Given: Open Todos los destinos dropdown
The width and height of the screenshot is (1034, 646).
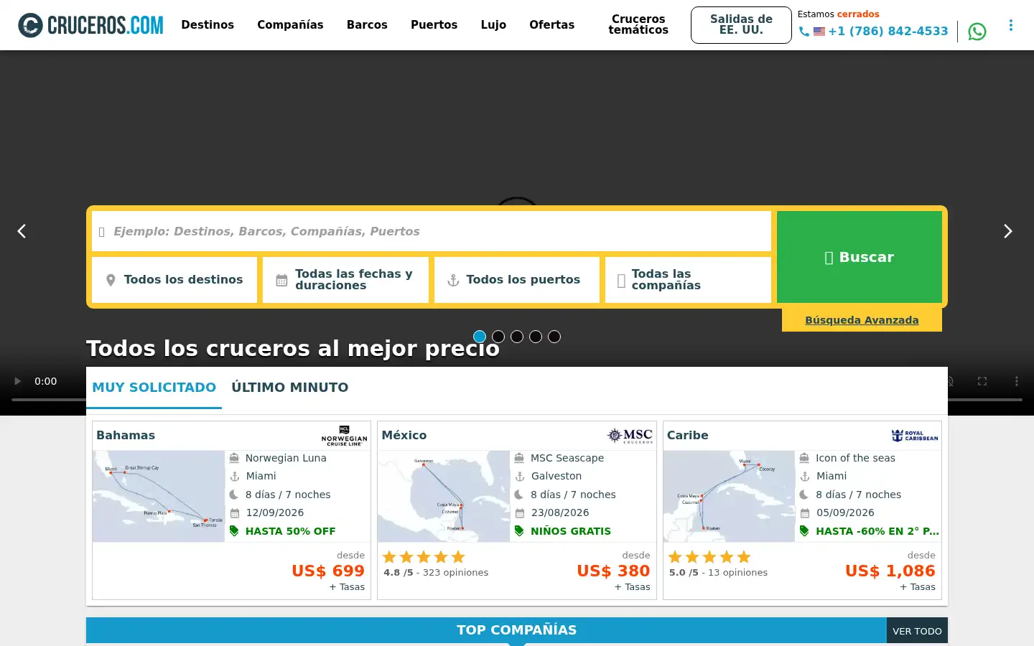Looking at the screenshot, I should 174,280.
